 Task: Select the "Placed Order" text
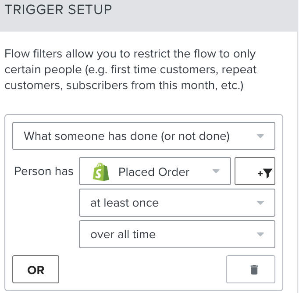[154, 172]
